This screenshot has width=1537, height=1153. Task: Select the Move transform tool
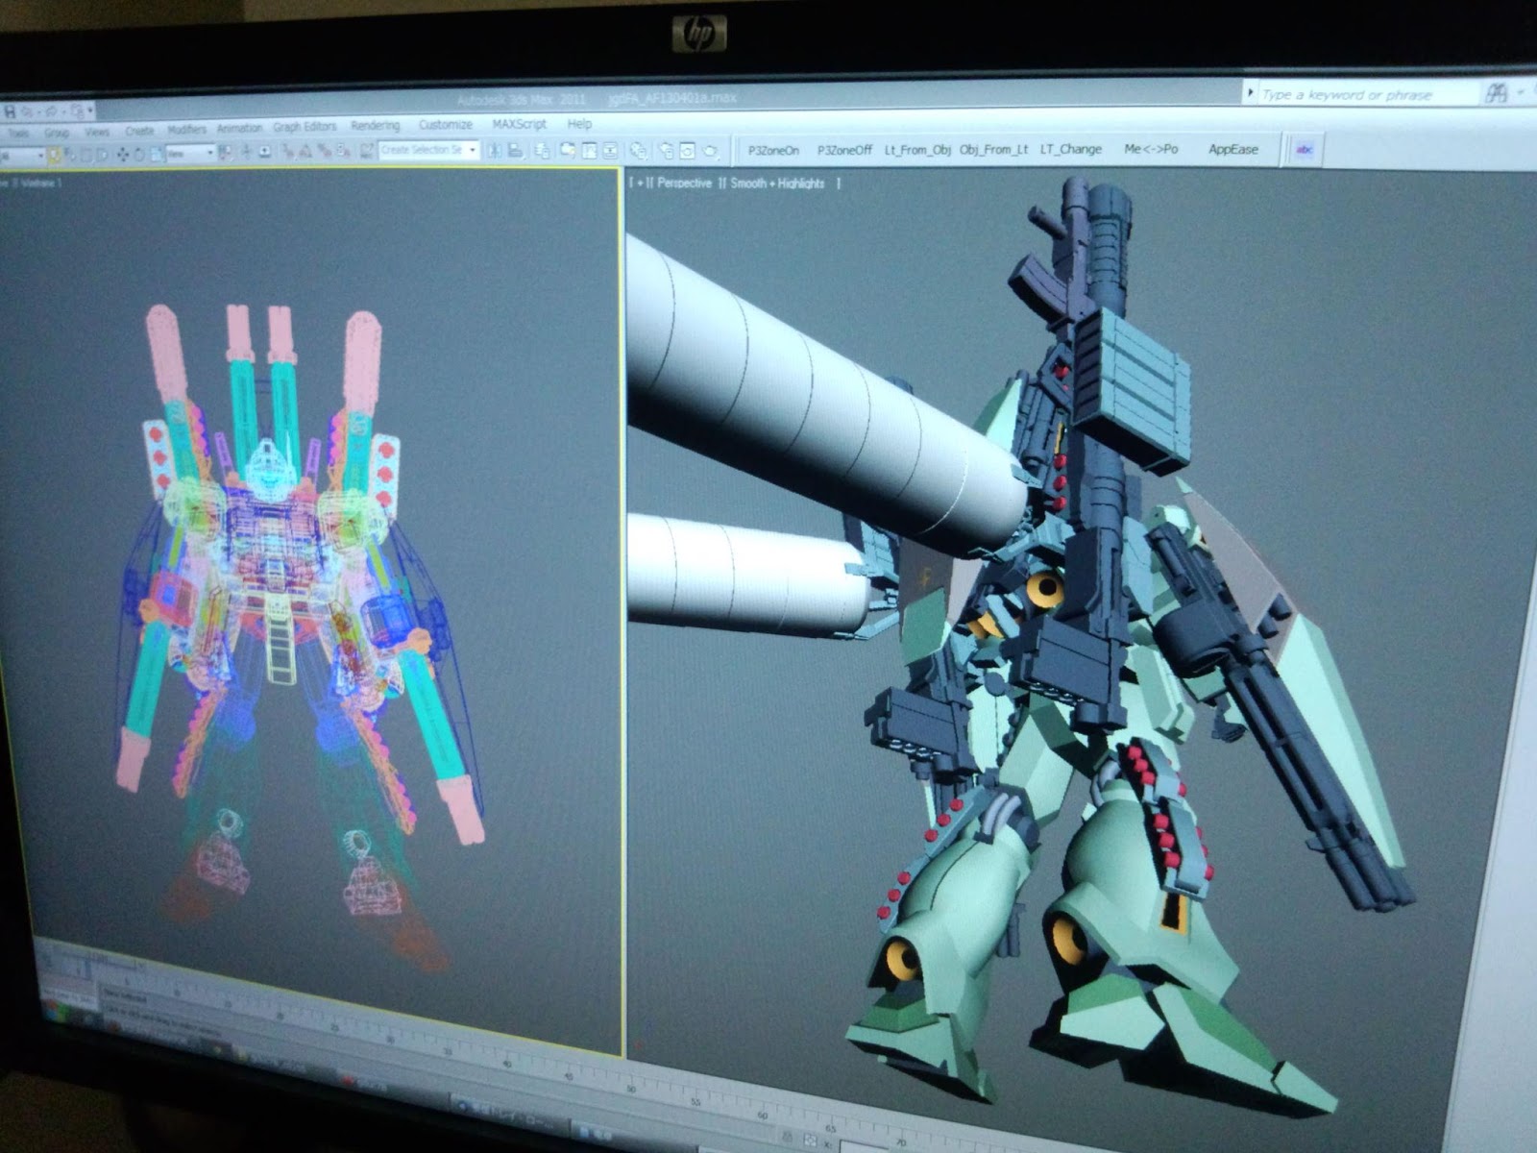(x=122, y=154)
